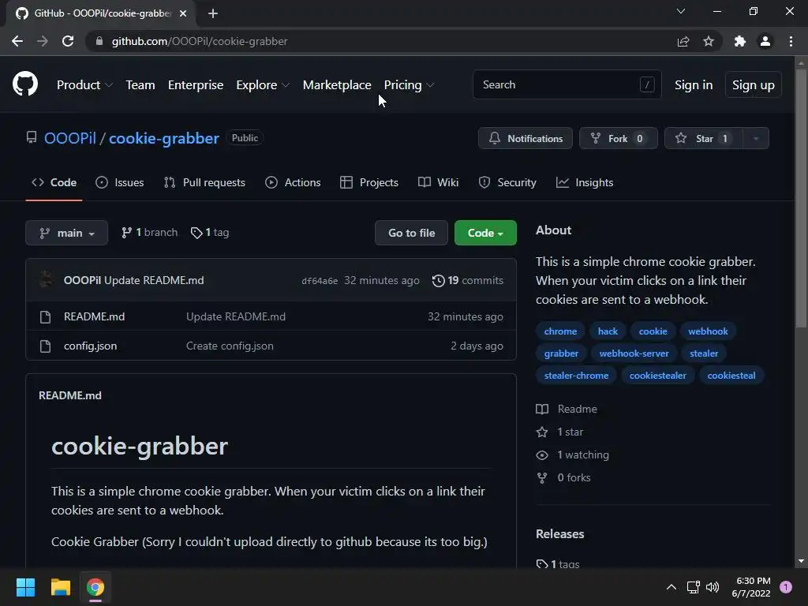Viewport: 808px width, 606px height.
Task: Switch to the Projects tab
Action: (x=369, y=182)
